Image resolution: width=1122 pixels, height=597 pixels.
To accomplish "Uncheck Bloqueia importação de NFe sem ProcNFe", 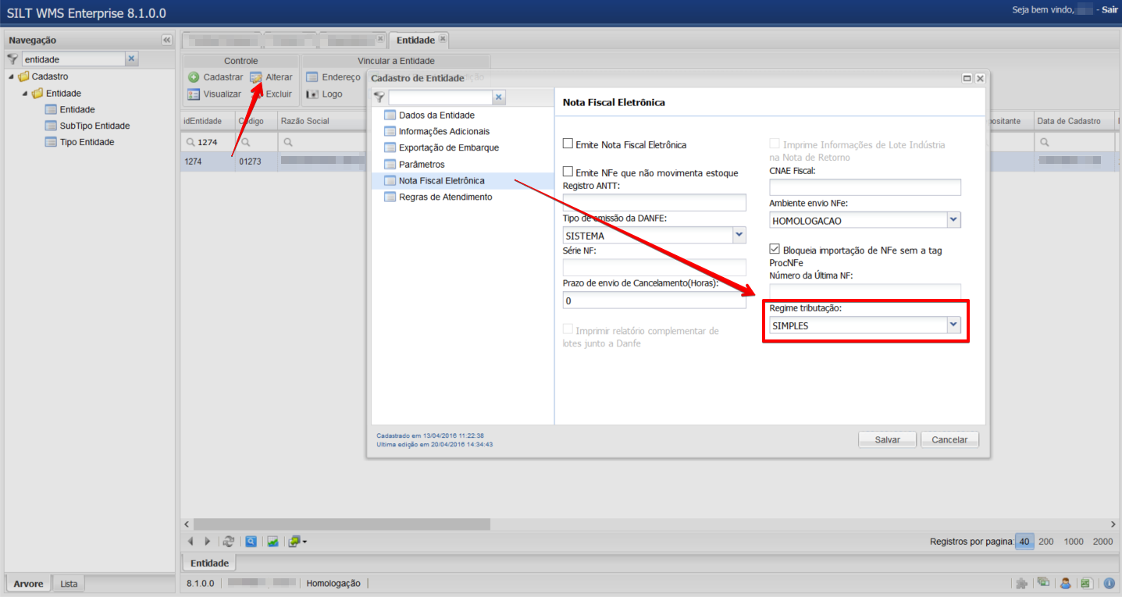I will (x=775, y=250).
